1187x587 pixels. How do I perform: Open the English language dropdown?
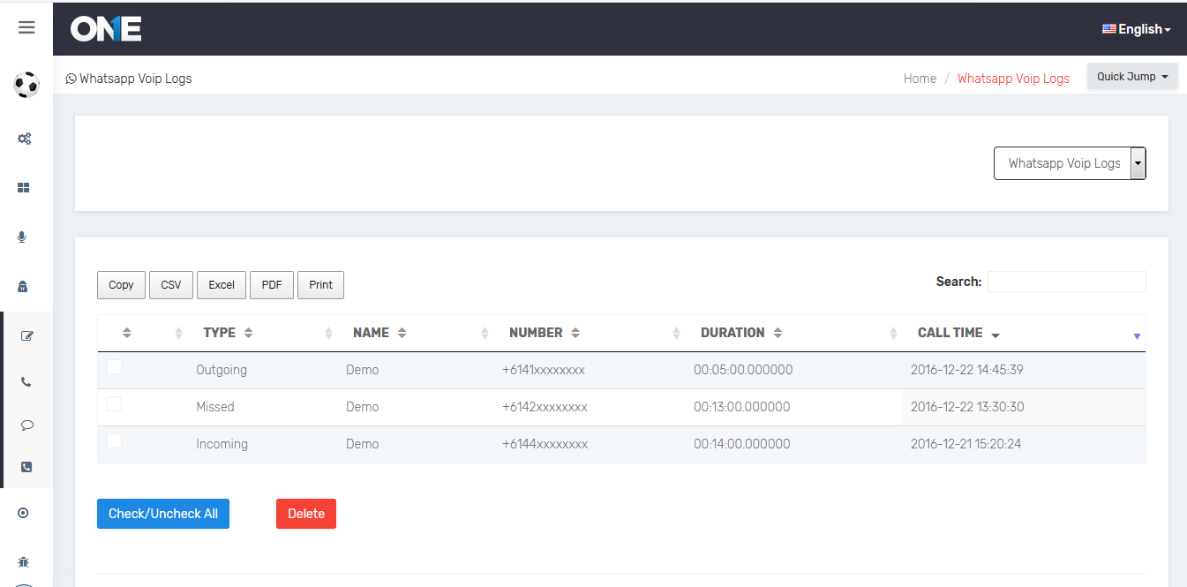[1137, 29]
